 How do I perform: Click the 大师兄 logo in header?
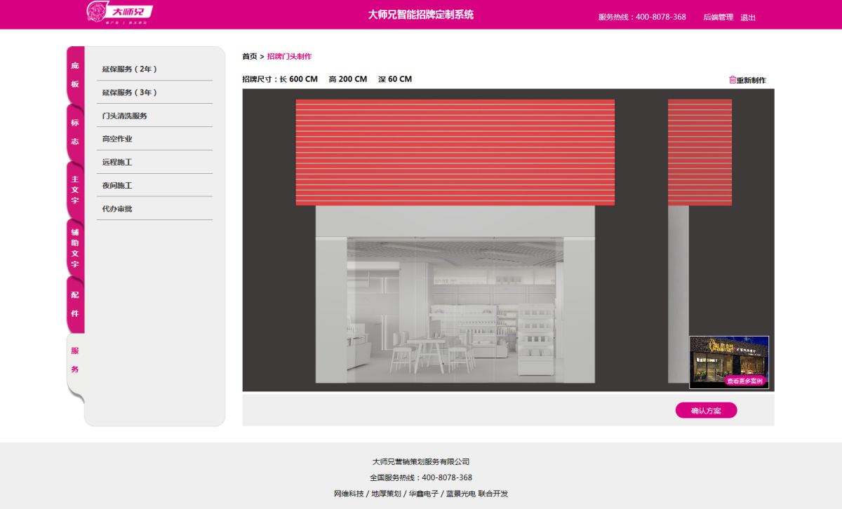(x=119, y=13)
